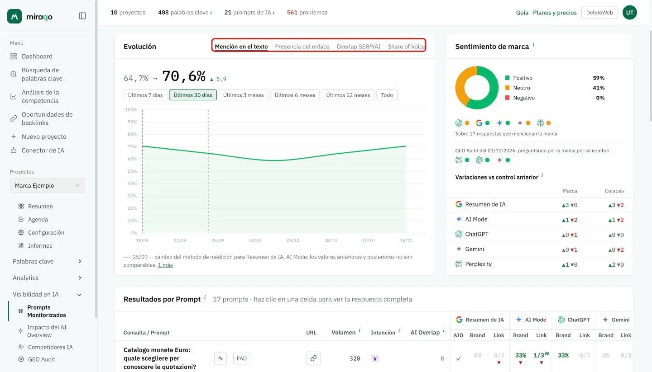Screen dimensions: 652x372
Task: Switch to the Overlap SERP/AI tab
Action: [359, 47]
